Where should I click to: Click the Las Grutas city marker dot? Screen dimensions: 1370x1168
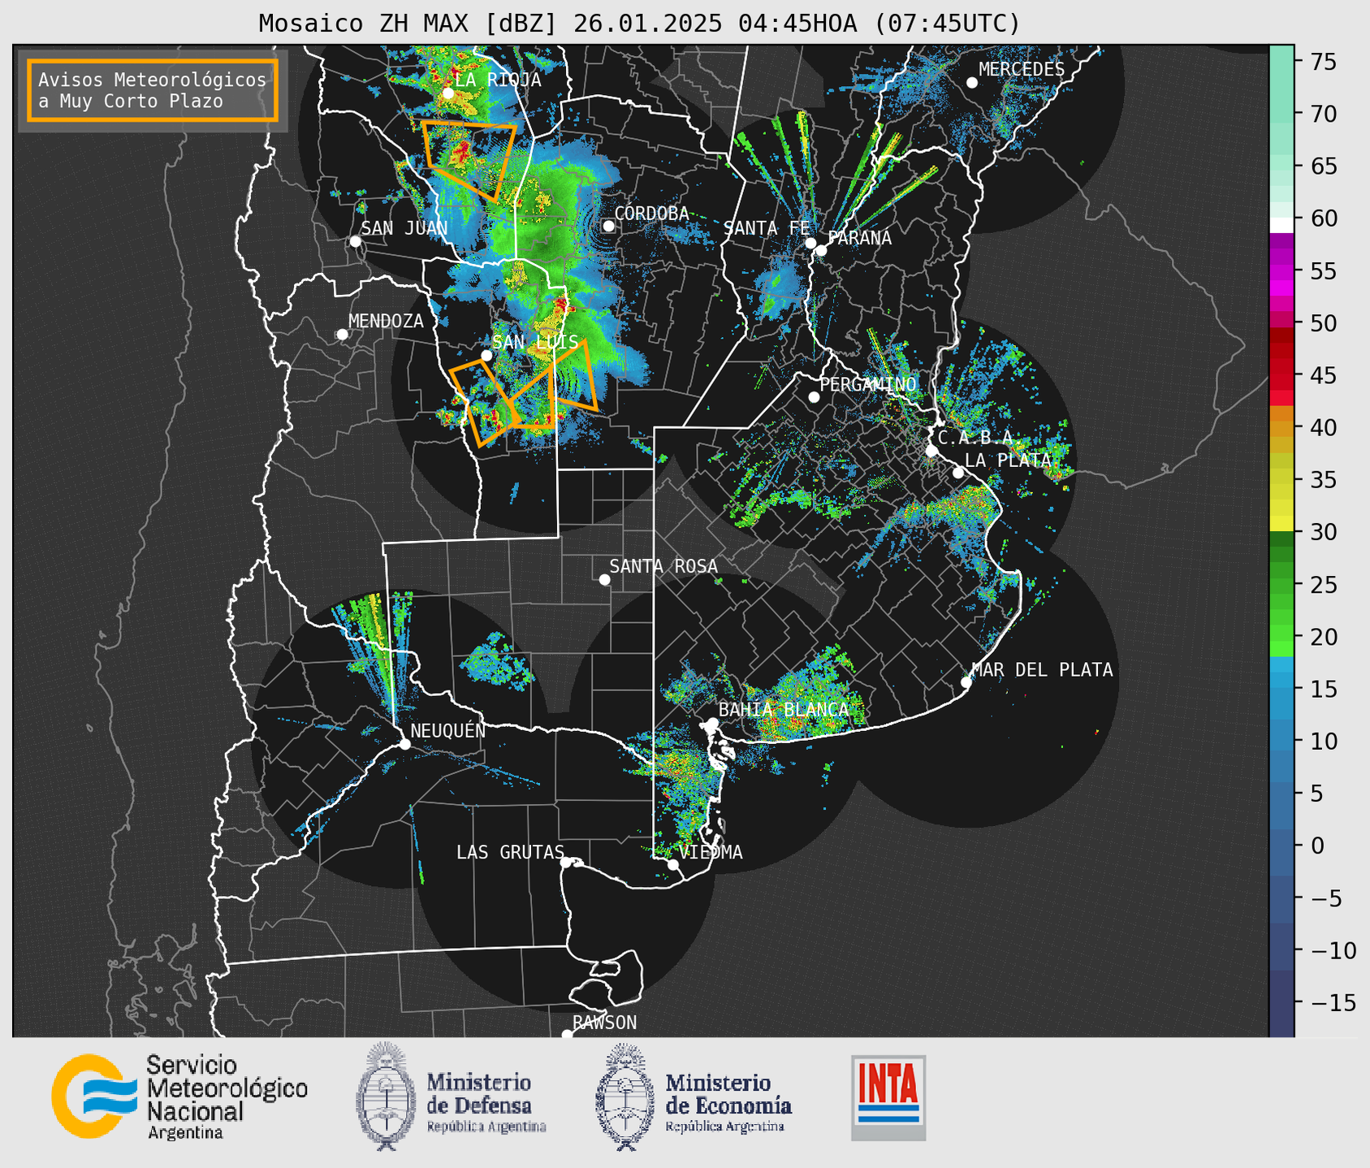[566, 863]
